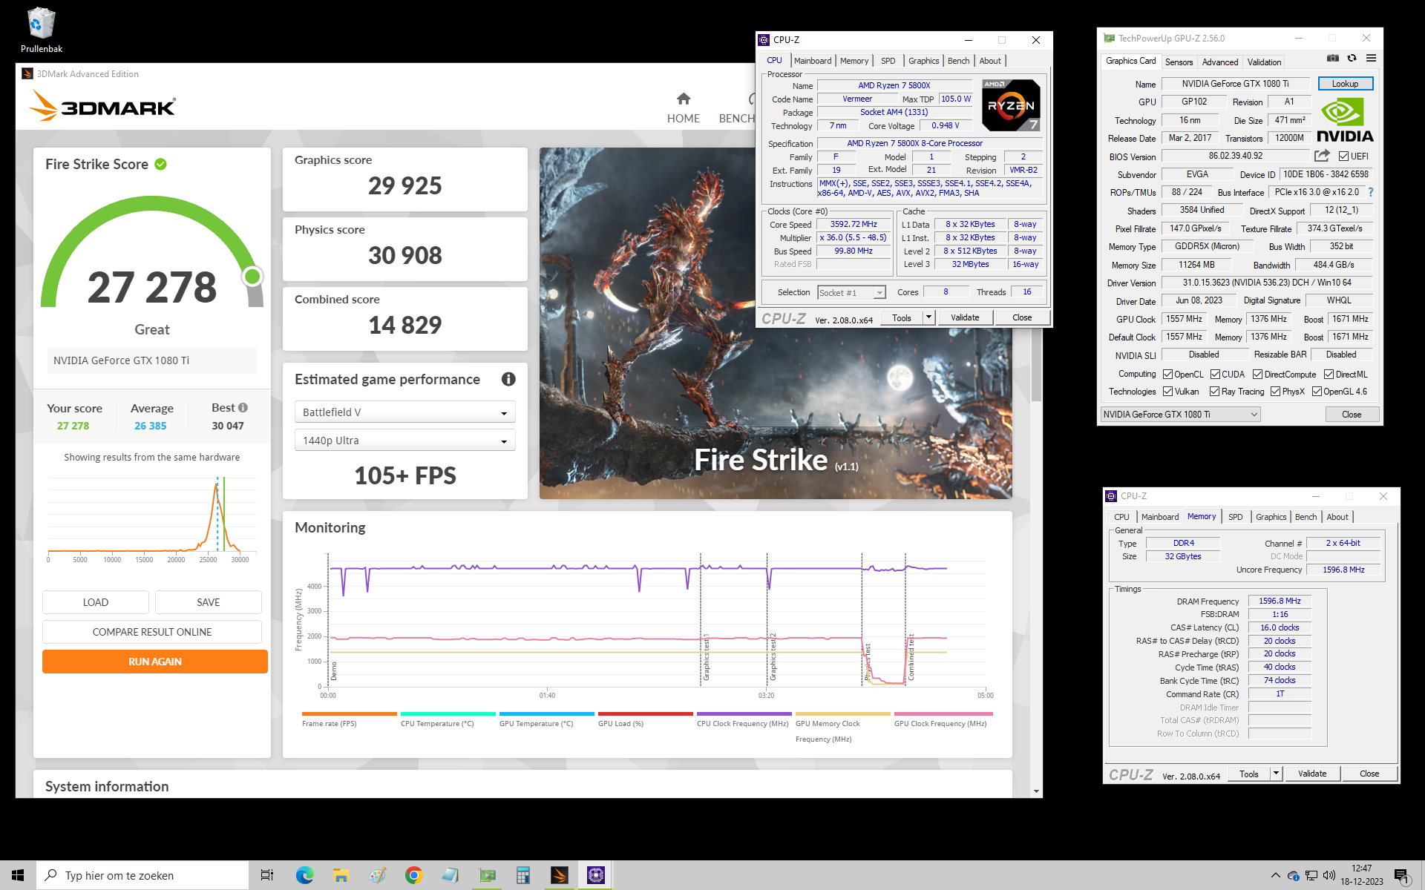The width and height of the screenshot is (1425, 890).
Task: Switch to 3DMark via the taskbar icon
Action: 560,875
